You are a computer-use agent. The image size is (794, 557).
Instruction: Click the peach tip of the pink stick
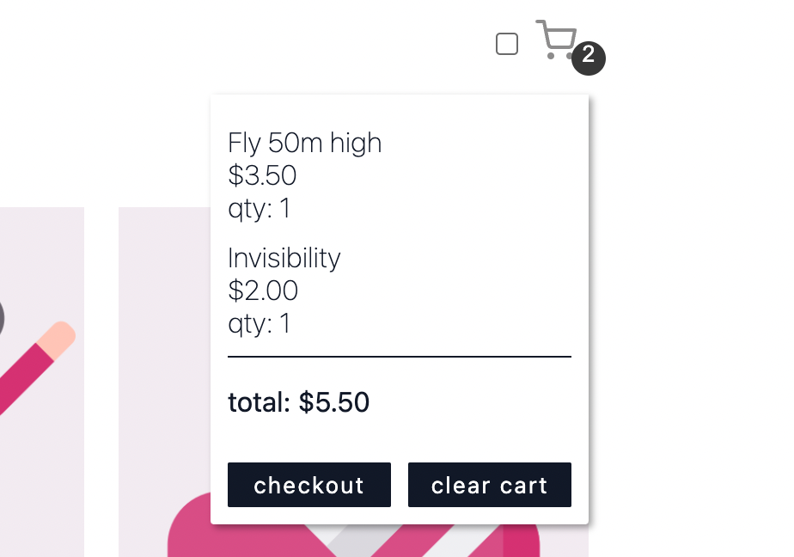coord(59,336)
